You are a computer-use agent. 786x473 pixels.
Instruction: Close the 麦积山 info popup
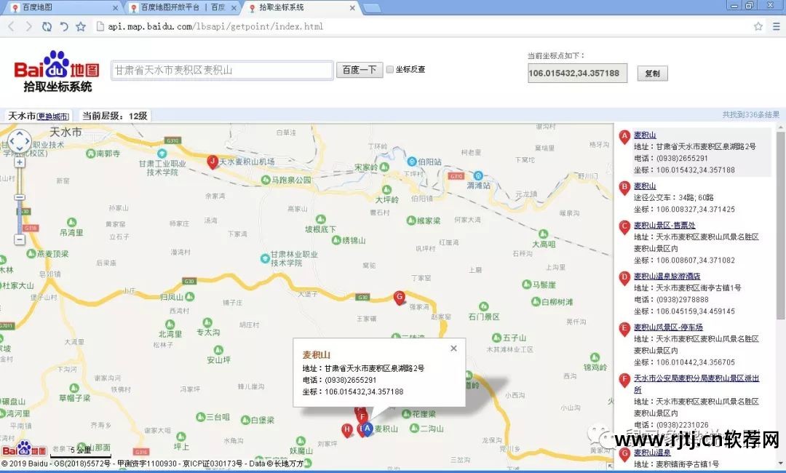453,349
